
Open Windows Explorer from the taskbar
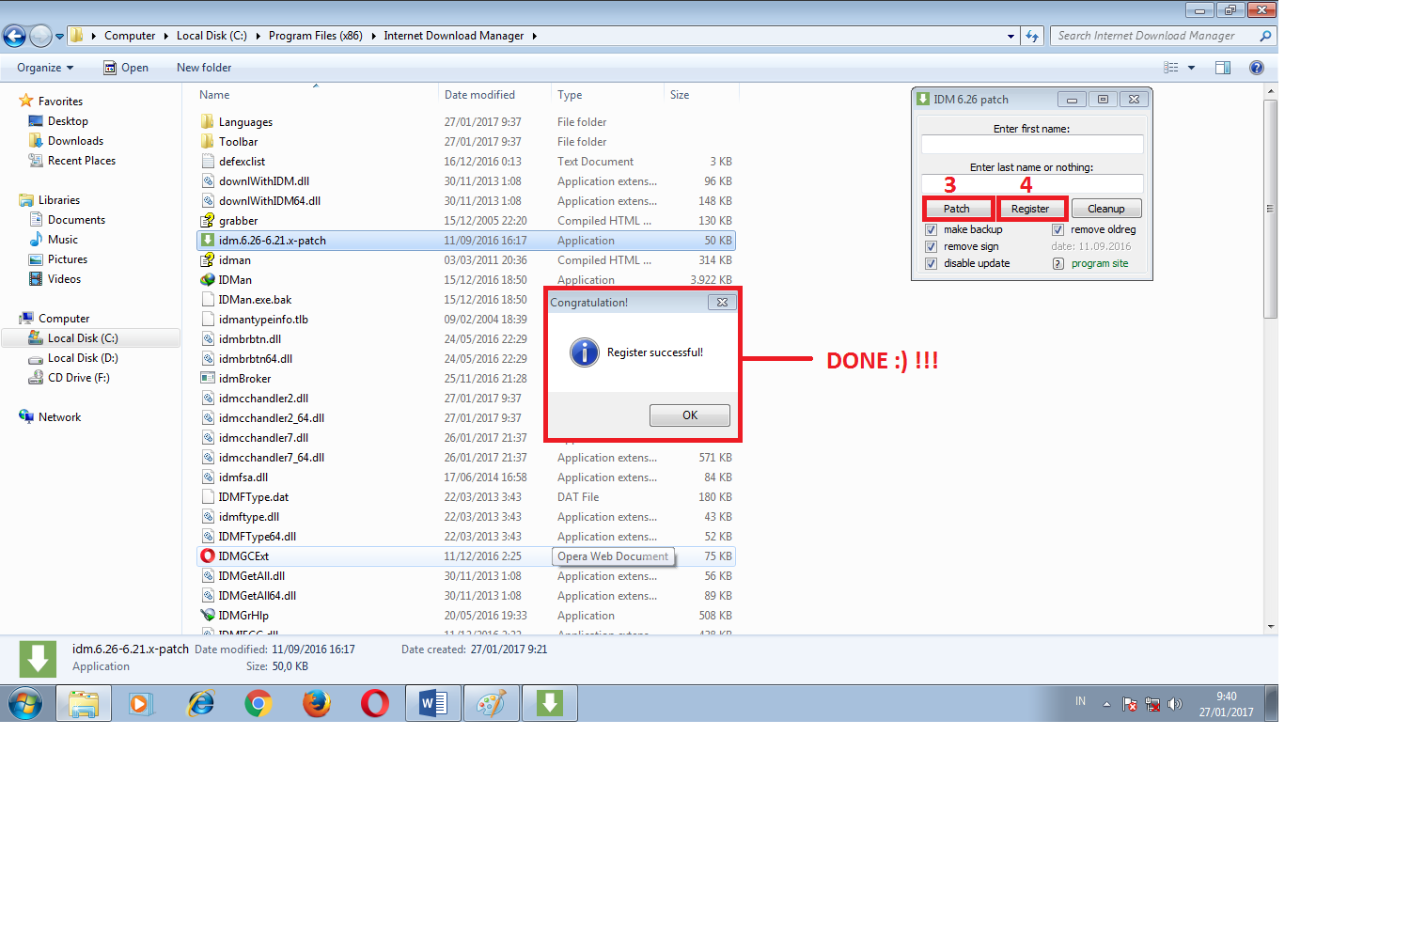(84, 703)
